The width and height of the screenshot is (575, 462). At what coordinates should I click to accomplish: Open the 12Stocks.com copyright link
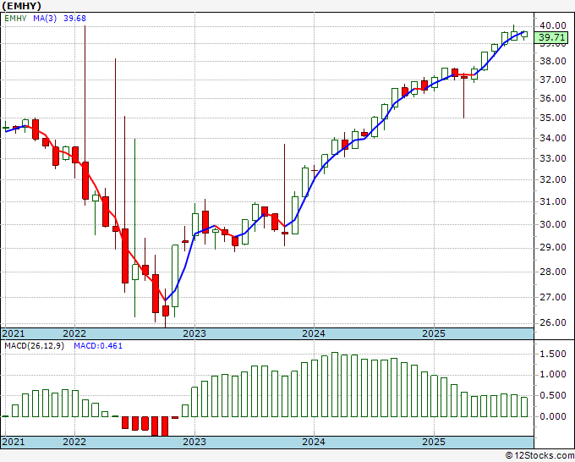pos(539,456)
